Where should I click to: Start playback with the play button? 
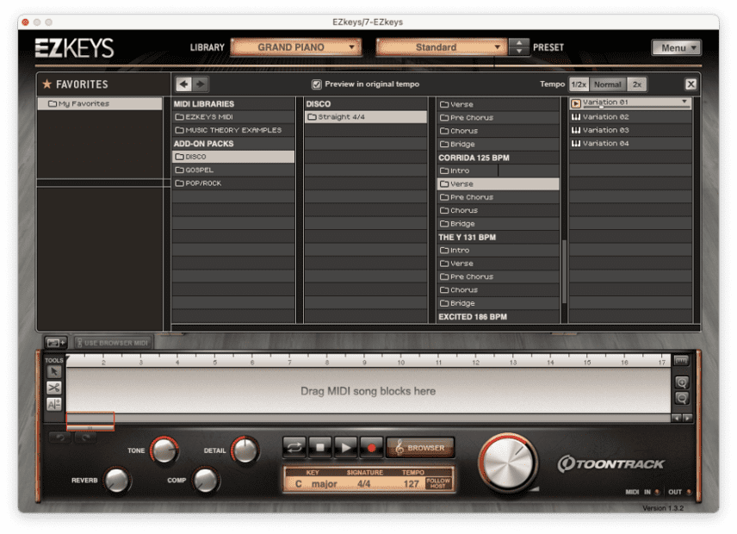pos(346,448)
